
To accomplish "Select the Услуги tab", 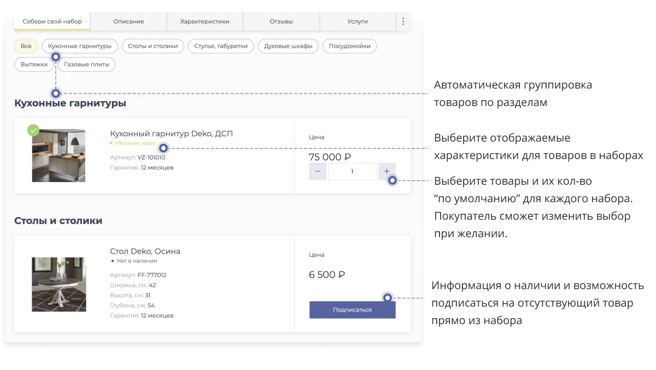I will [358, 21].
